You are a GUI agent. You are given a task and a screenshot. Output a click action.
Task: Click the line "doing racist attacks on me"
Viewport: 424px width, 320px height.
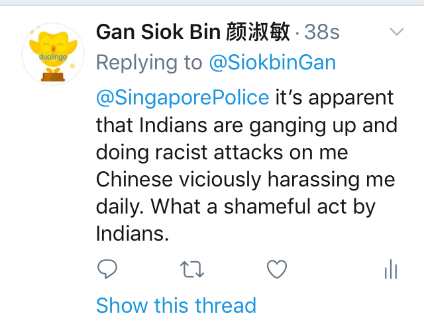[222, 152]
